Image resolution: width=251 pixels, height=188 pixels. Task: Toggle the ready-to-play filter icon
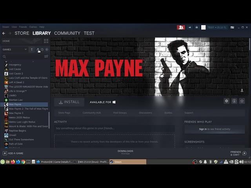tap(47, 50)
